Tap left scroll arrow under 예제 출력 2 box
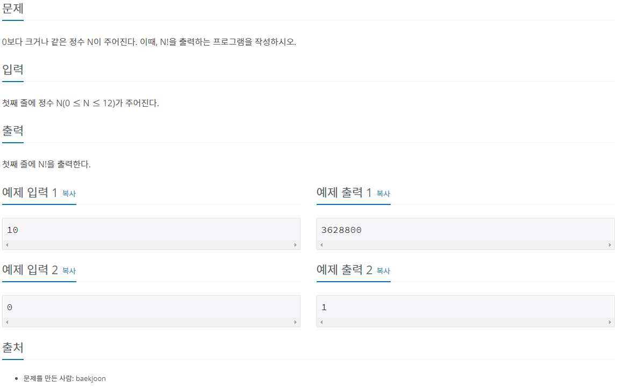 321,322
